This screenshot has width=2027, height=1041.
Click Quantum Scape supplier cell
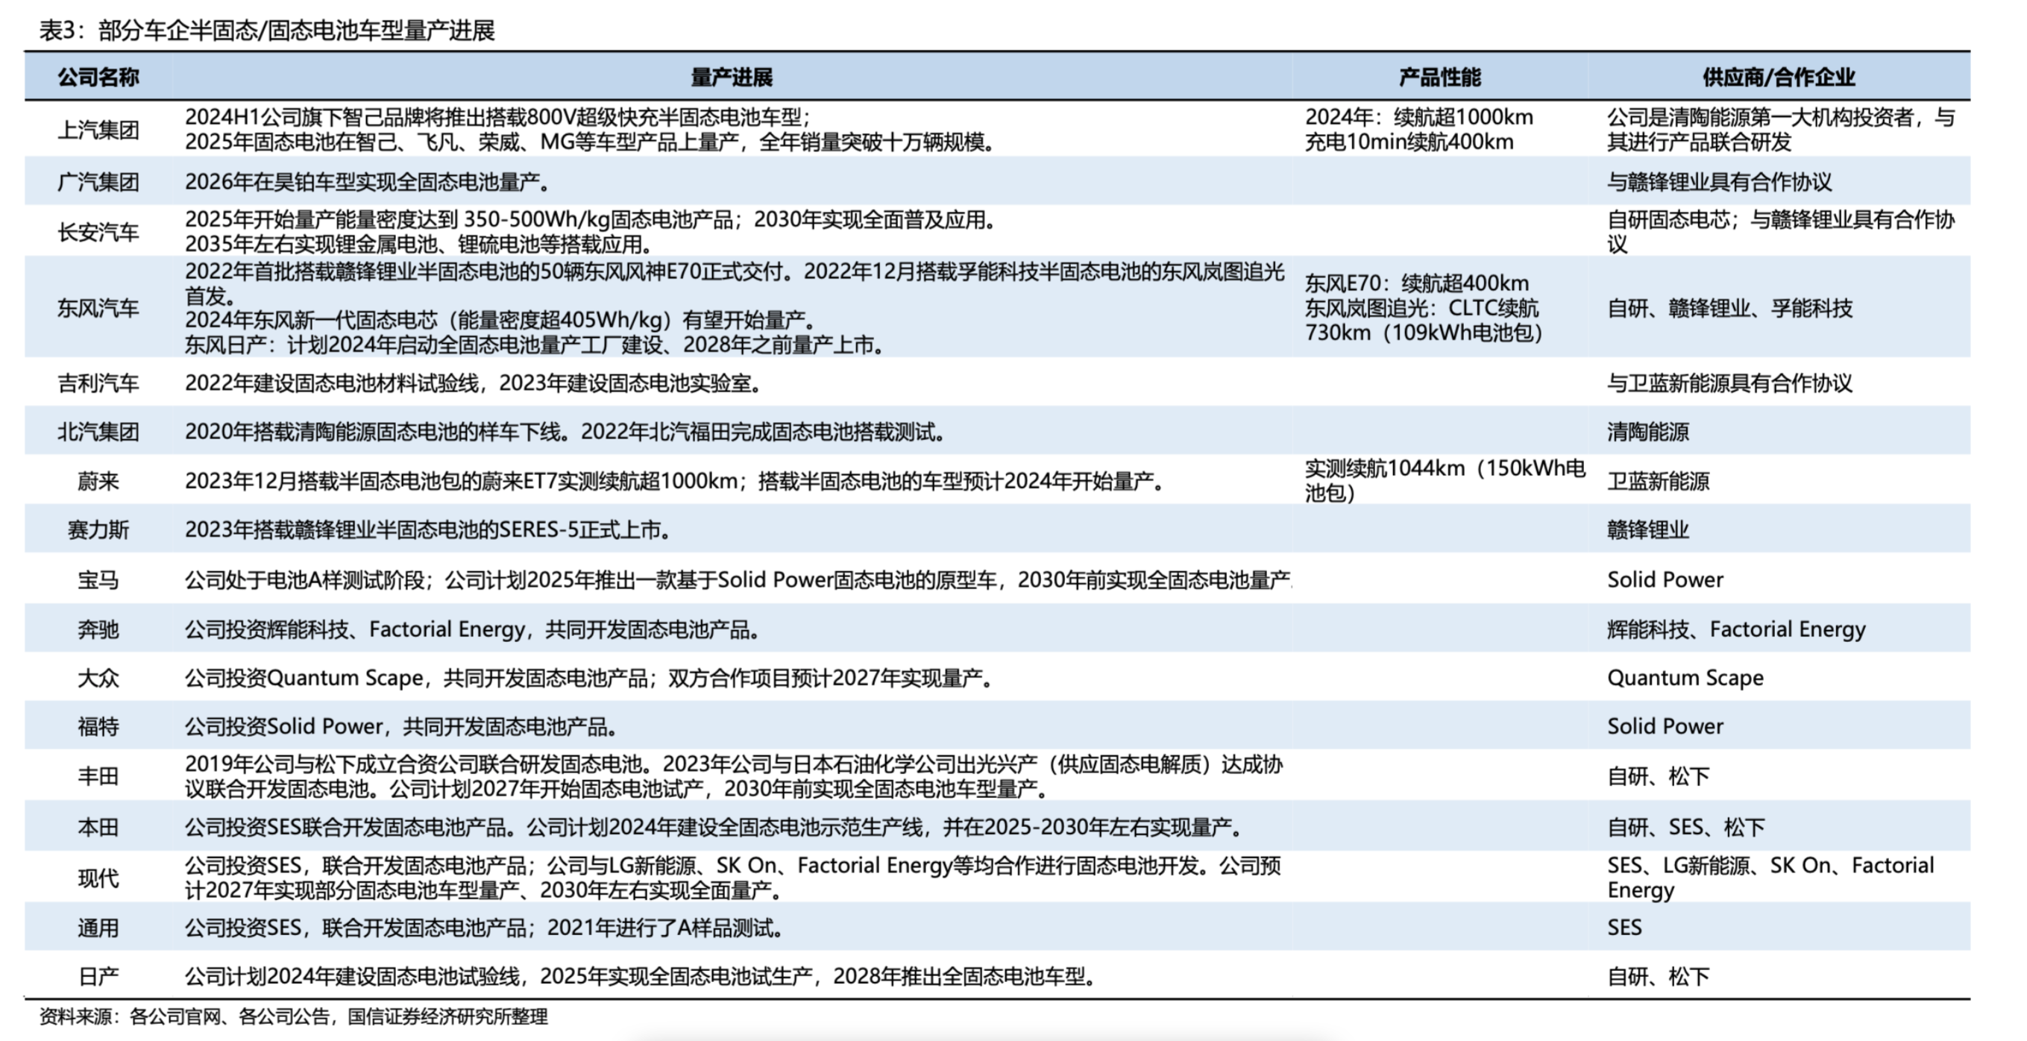pyautogui.click(x=1685, y=678)
